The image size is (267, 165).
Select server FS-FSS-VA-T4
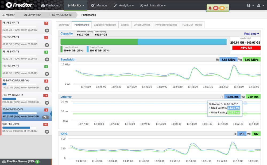coord(26,41)
